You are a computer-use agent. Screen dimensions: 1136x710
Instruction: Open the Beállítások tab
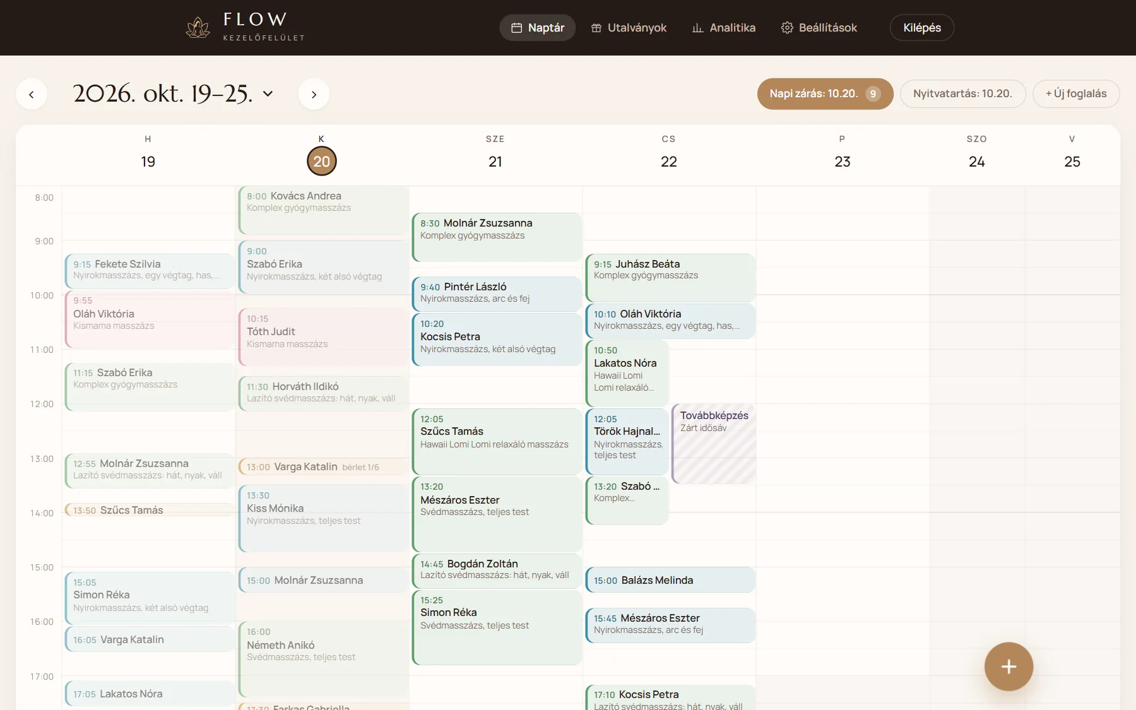819,28
